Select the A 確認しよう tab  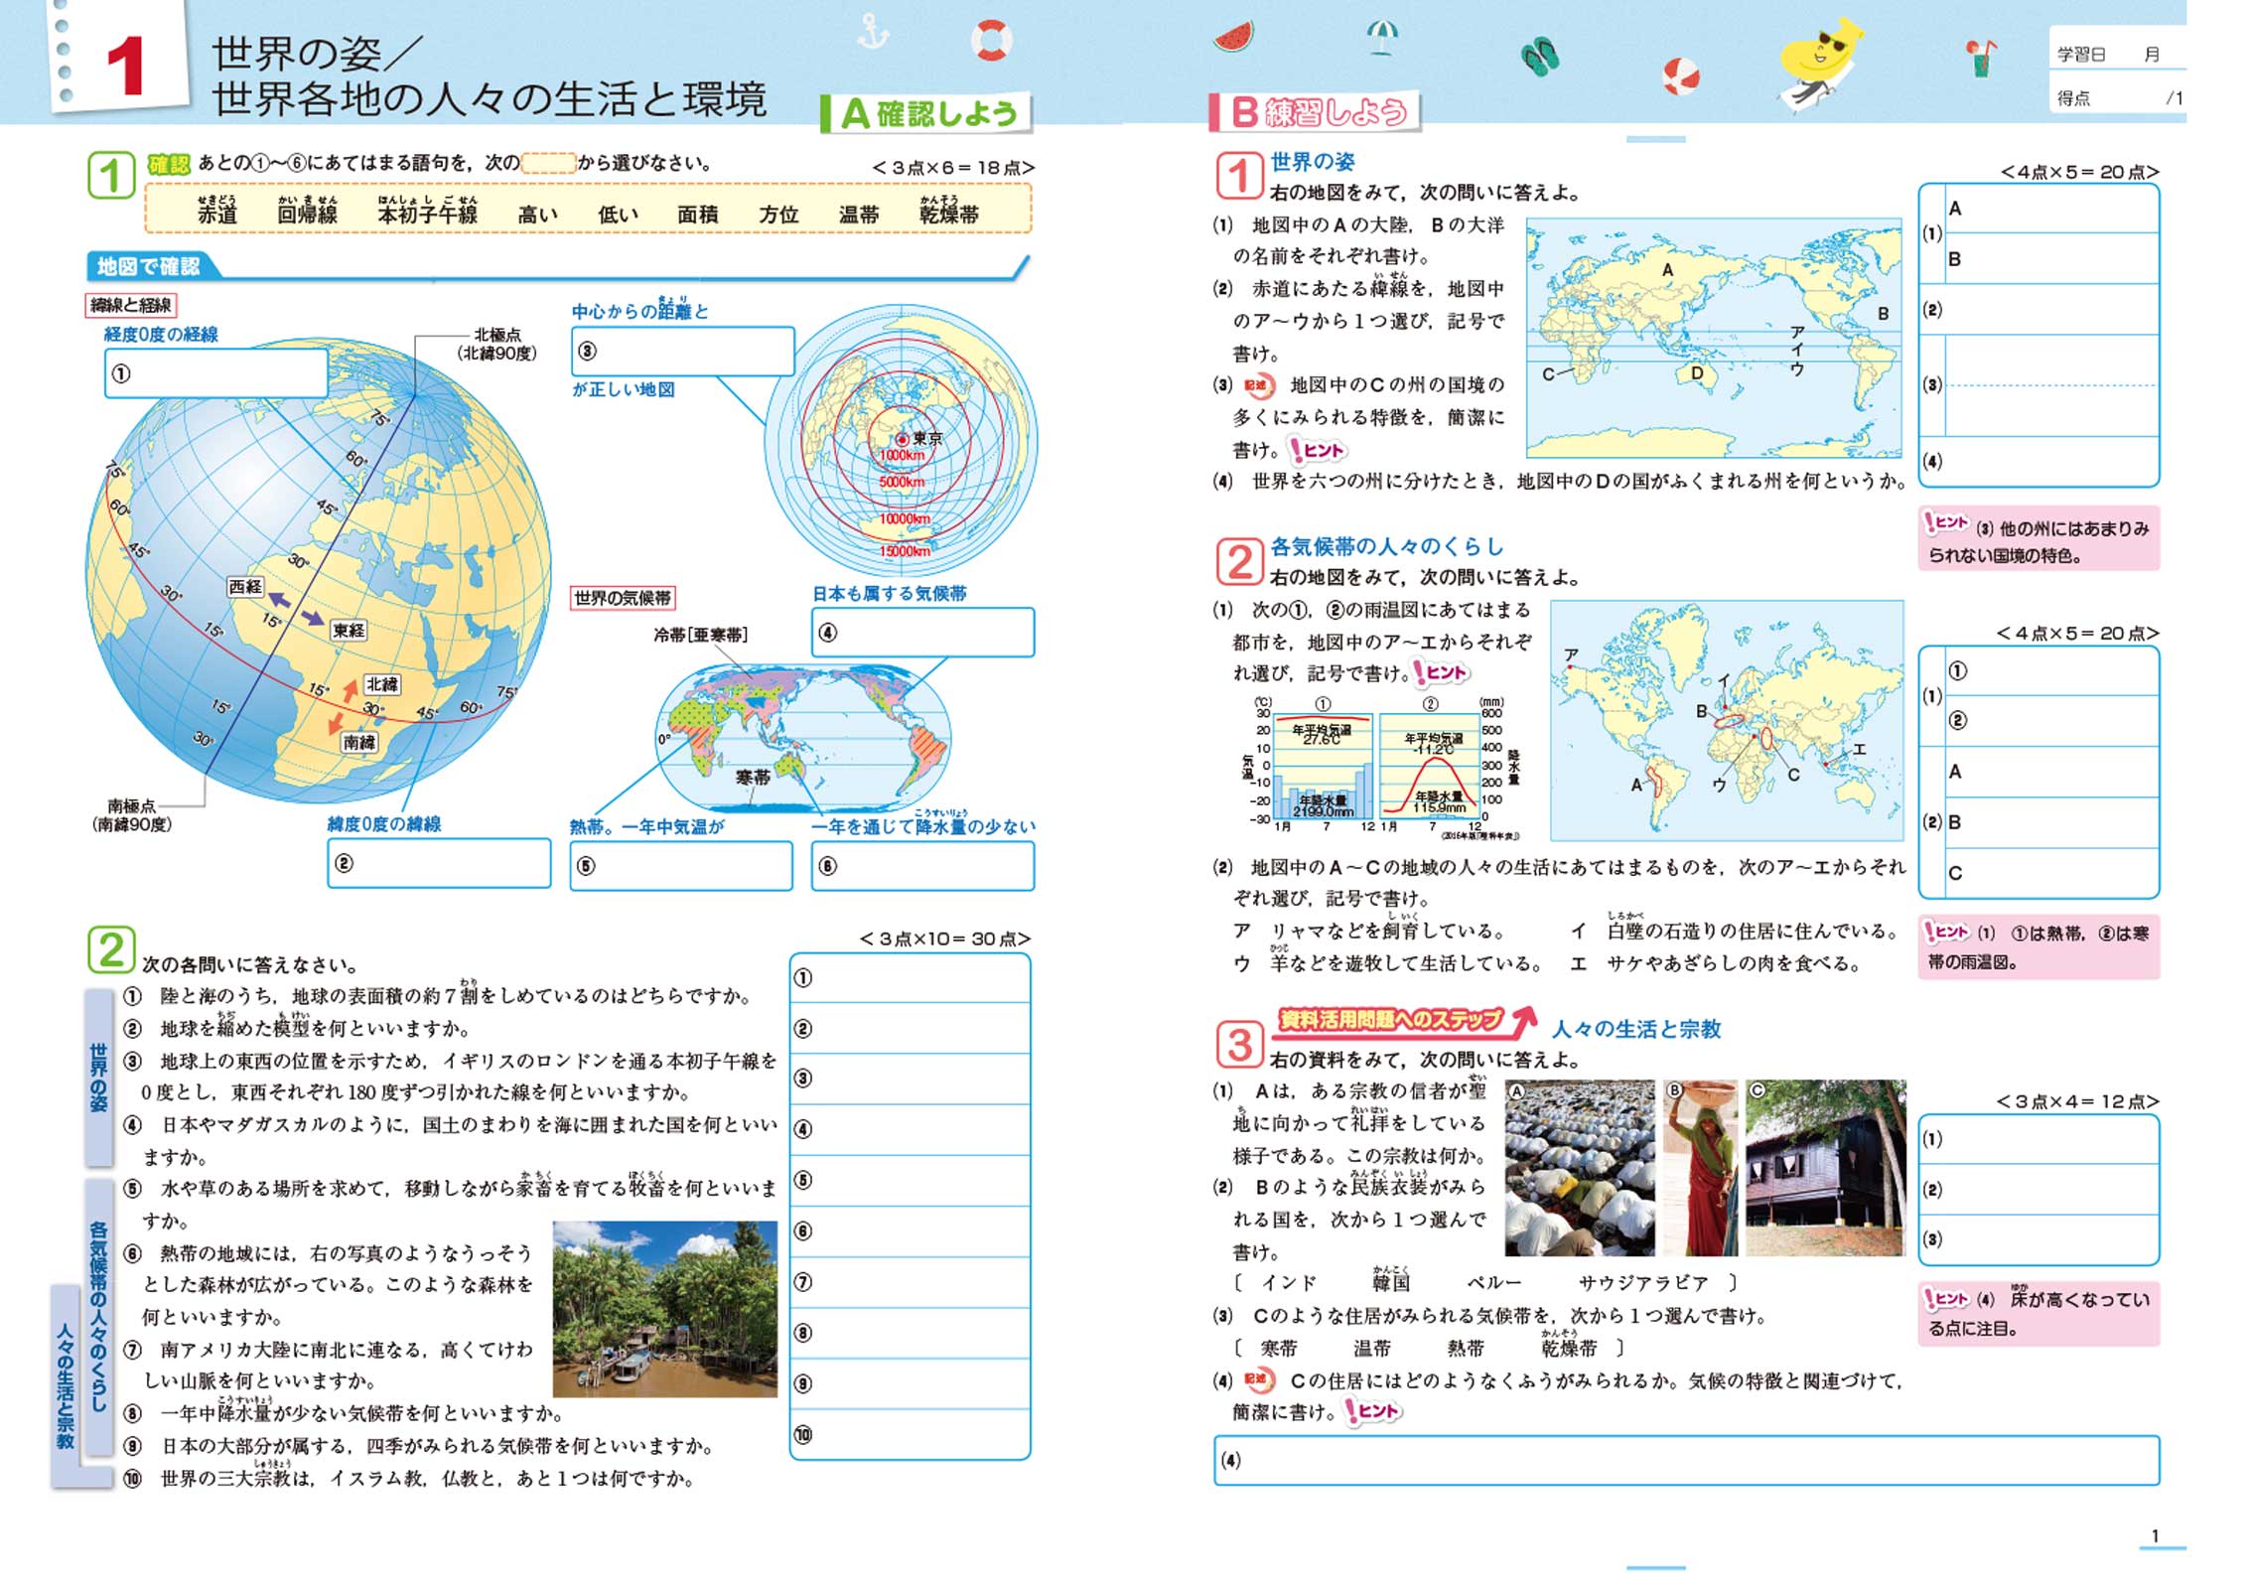[x=926, y=113]
